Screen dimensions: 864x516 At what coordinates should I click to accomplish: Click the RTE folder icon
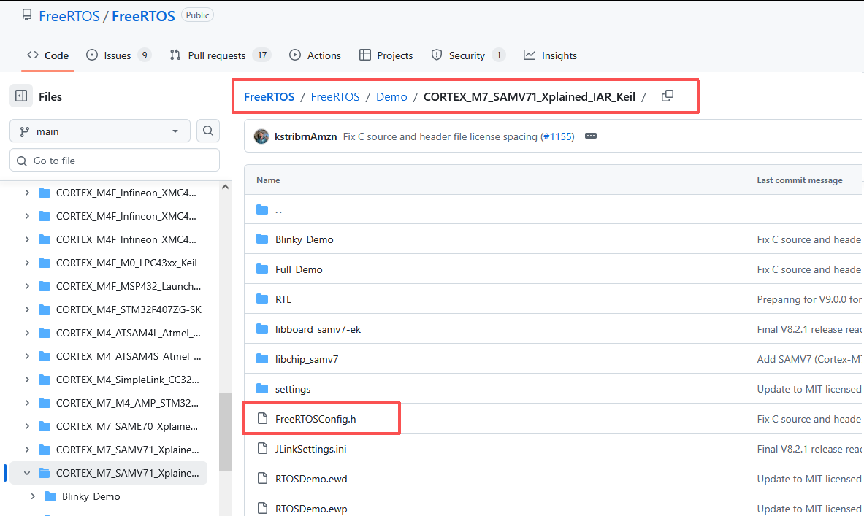pos(262,299)
